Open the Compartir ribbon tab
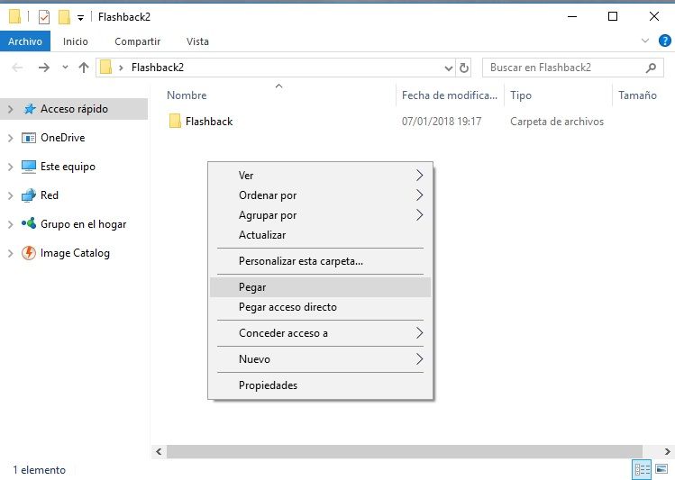 pos(137,41)
